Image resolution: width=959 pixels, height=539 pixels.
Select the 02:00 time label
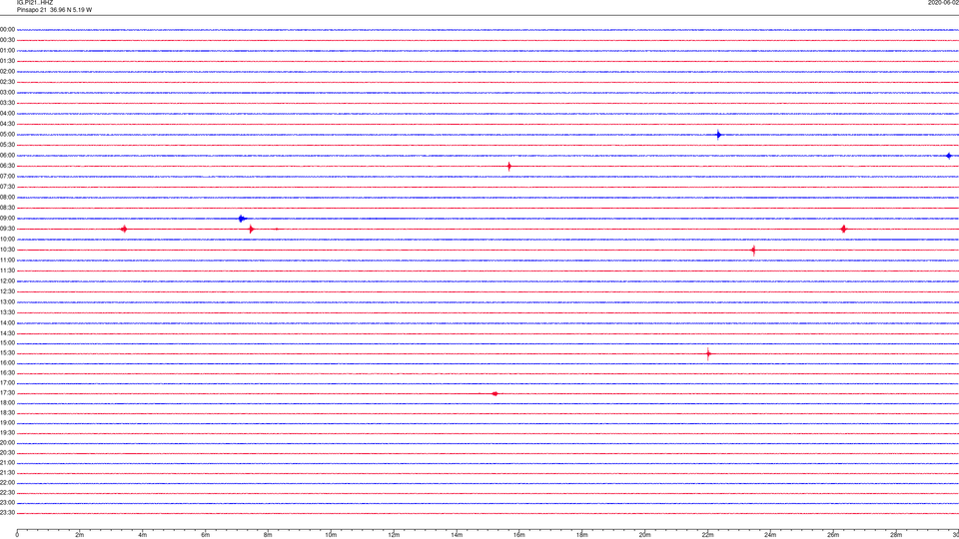[x=7, y=72]
